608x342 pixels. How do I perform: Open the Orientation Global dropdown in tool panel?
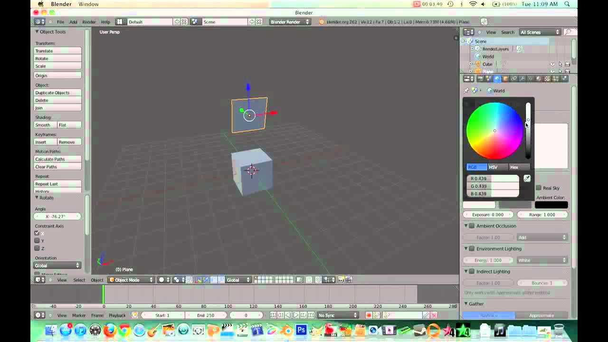(x=57, y=266)
